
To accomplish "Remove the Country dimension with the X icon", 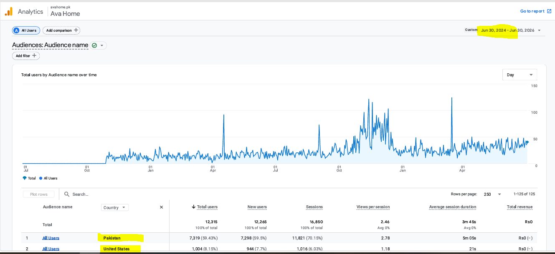I will click(162, 207).
